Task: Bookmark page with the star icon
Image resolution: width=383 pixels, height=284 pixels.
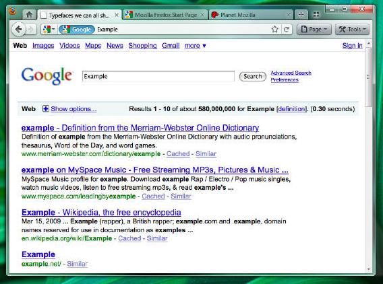Action: (275, 29)
